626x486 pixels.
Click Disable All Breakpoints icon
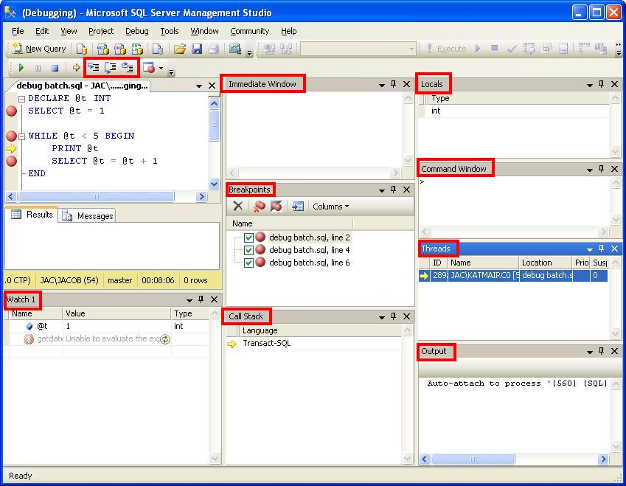(277, 206)
